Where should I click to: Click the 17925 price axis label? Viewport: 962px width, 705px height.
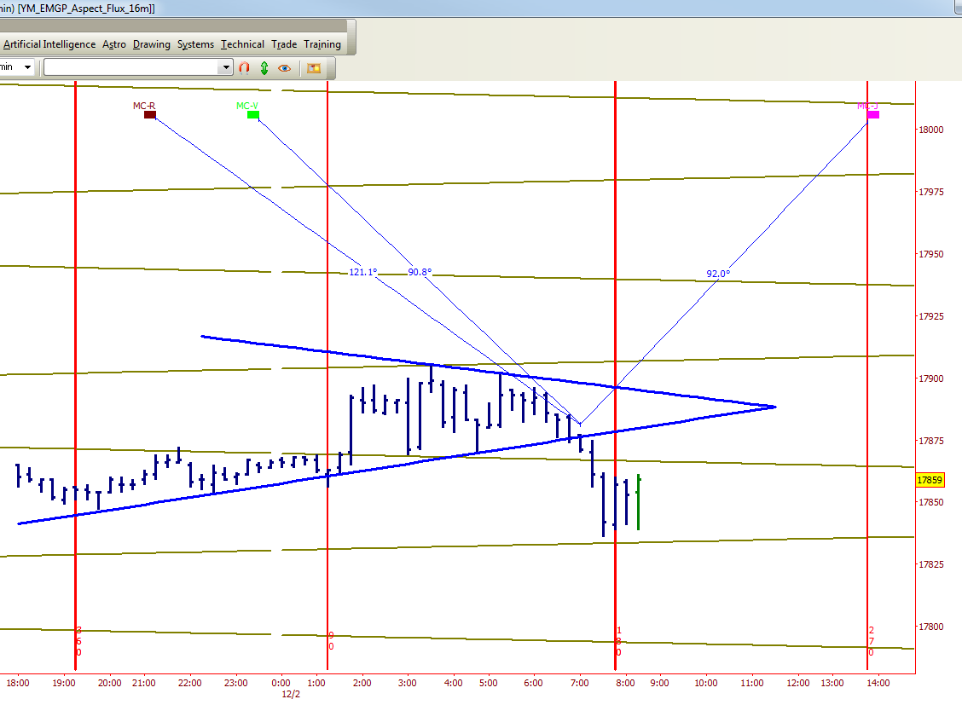(x=930, y=316)
